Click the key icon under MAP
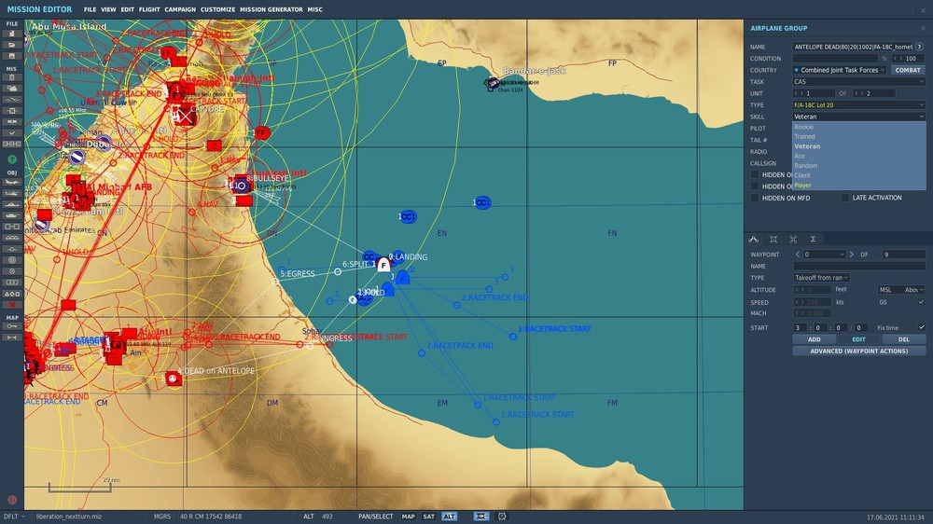 tap(12, 326)
